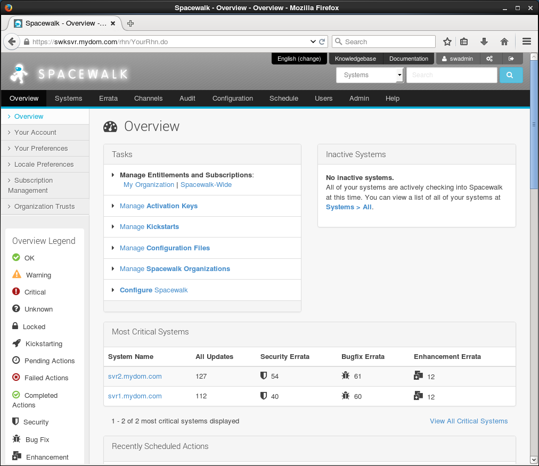Viewport: 539px width, 466px height.
Task: Open the Documentation link
Action: (409, 59)
